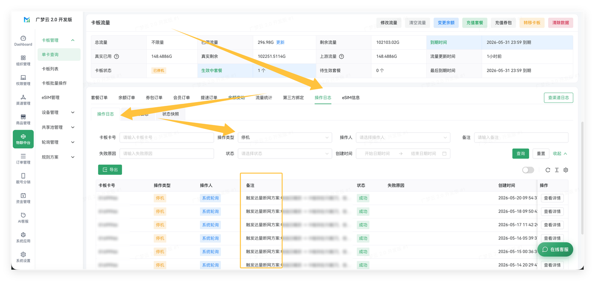The width and height of the screenshot is (595, 281).
Task: Open the 状态 filter dropdown
Action: 285,153
